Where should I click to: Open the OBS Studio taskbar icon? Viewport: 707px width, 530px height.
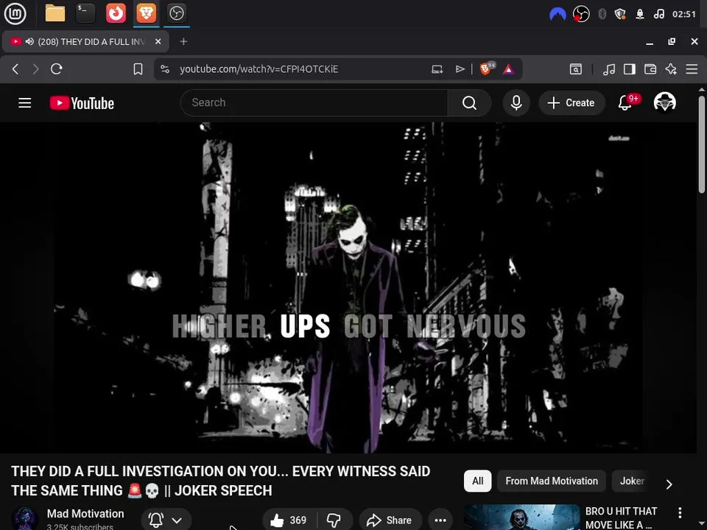click(176, 13)
